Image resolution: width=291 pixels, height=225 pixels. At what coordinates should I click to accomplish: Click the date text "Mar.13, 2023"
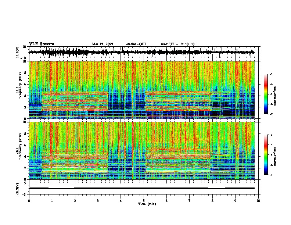click(x=103, y=44)
